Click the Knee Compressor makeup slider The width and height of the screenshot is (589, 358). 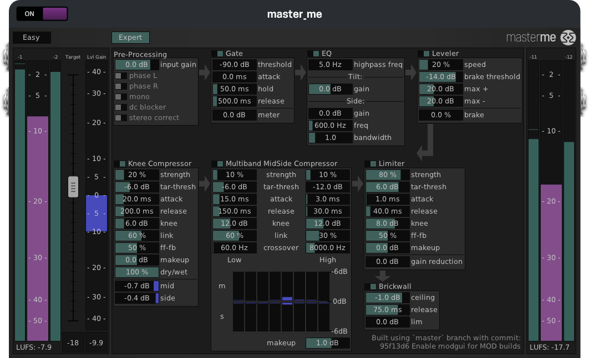(x=137, y=260)
